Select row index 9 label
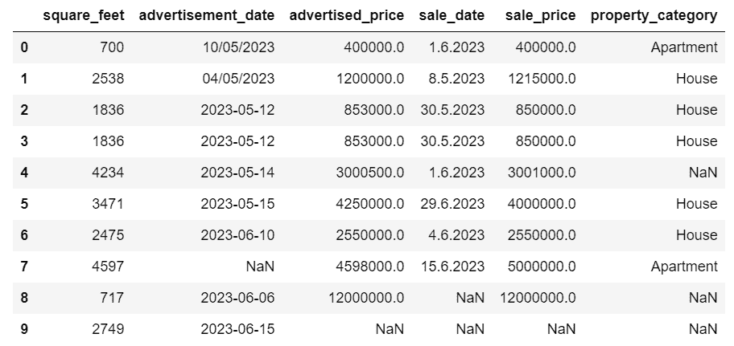Viewport: 734px width, 346px height. click(23, 329)
